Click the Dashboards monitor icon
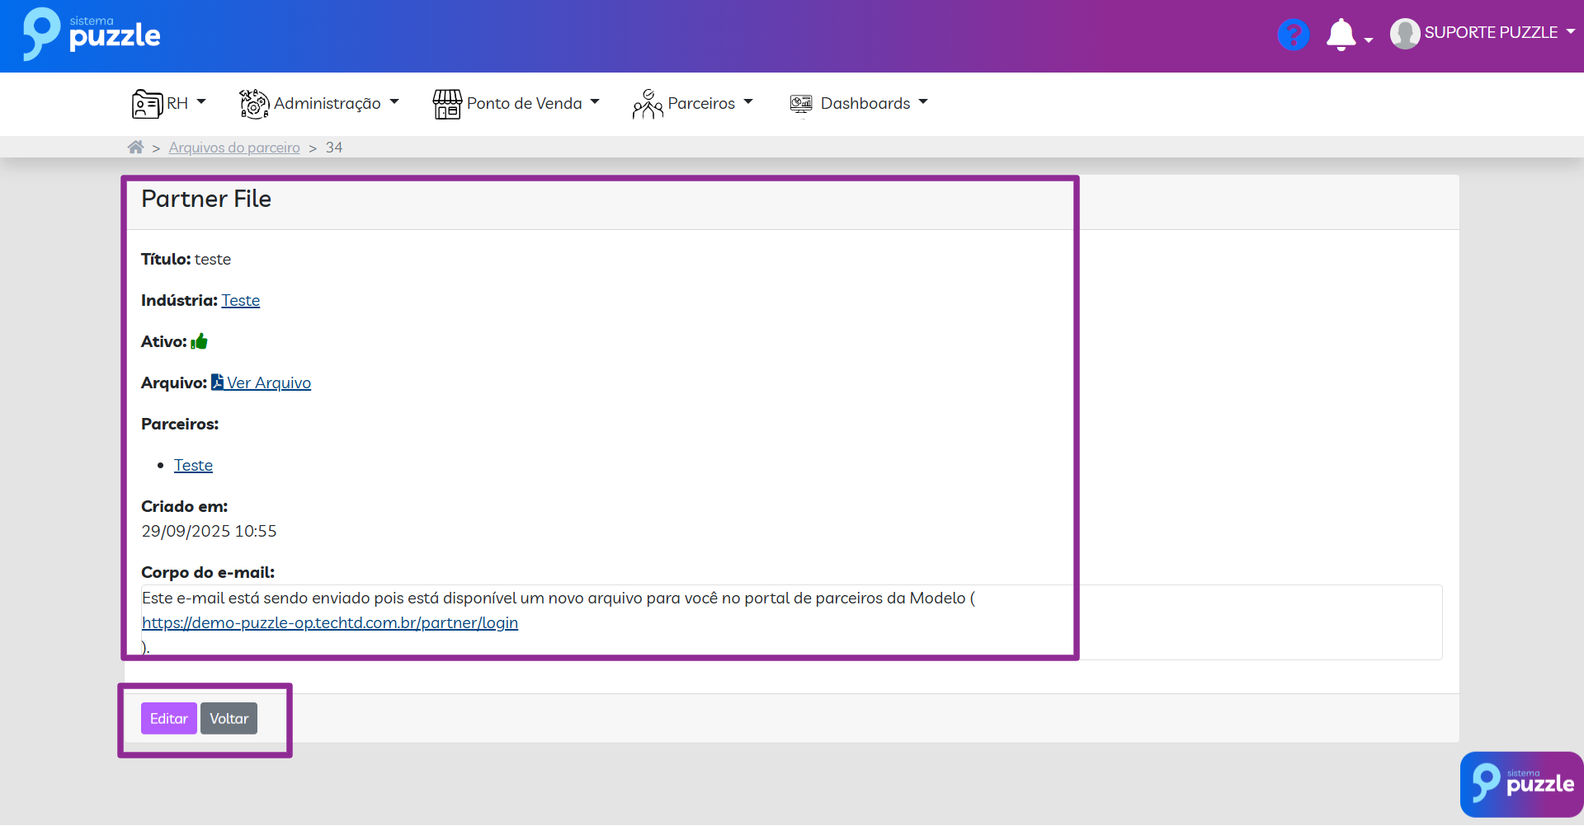This screenshot has width=1584, height=826. [x=801, y=104]
